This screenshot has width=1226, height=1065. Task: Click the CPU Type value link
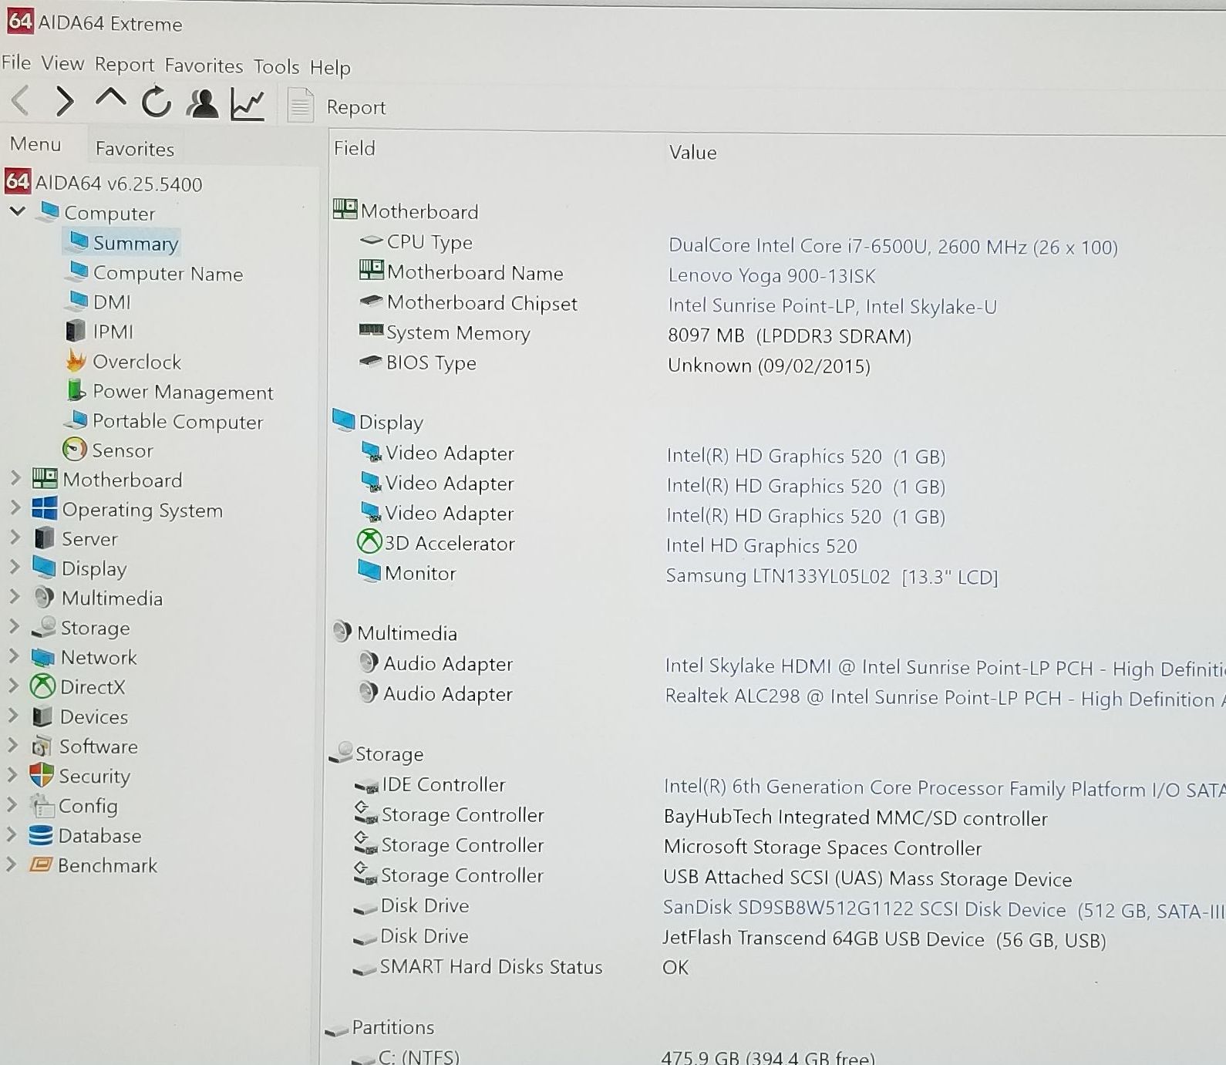click(892, 247)
